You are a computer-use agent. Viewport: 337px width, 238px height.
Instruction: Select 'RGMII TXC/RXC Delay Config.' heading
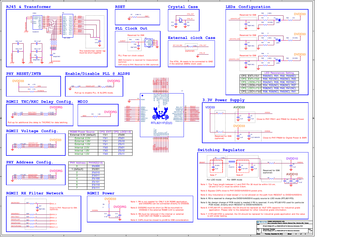point(40,102)
